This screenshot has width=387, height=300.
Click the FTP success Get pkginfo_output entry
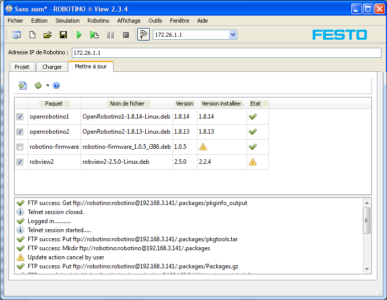point(138,203)
